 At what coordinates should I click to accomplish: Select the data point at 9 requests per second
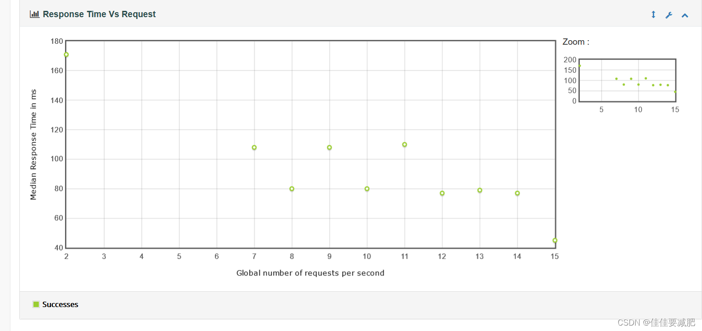(330, 148)
